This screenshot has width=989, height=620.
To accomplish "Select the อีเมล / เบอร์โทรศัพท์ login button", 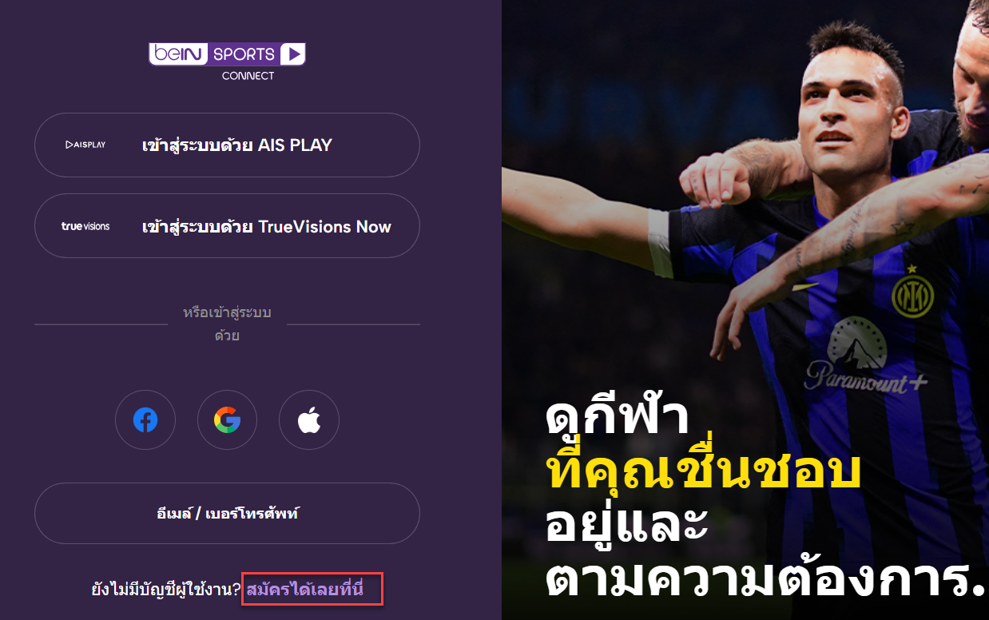I will click(227, 513).
